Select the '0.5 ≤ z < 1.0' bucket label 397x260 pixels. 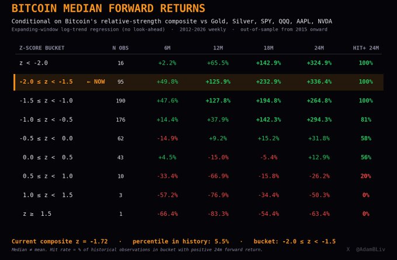[x=48, y=176]
